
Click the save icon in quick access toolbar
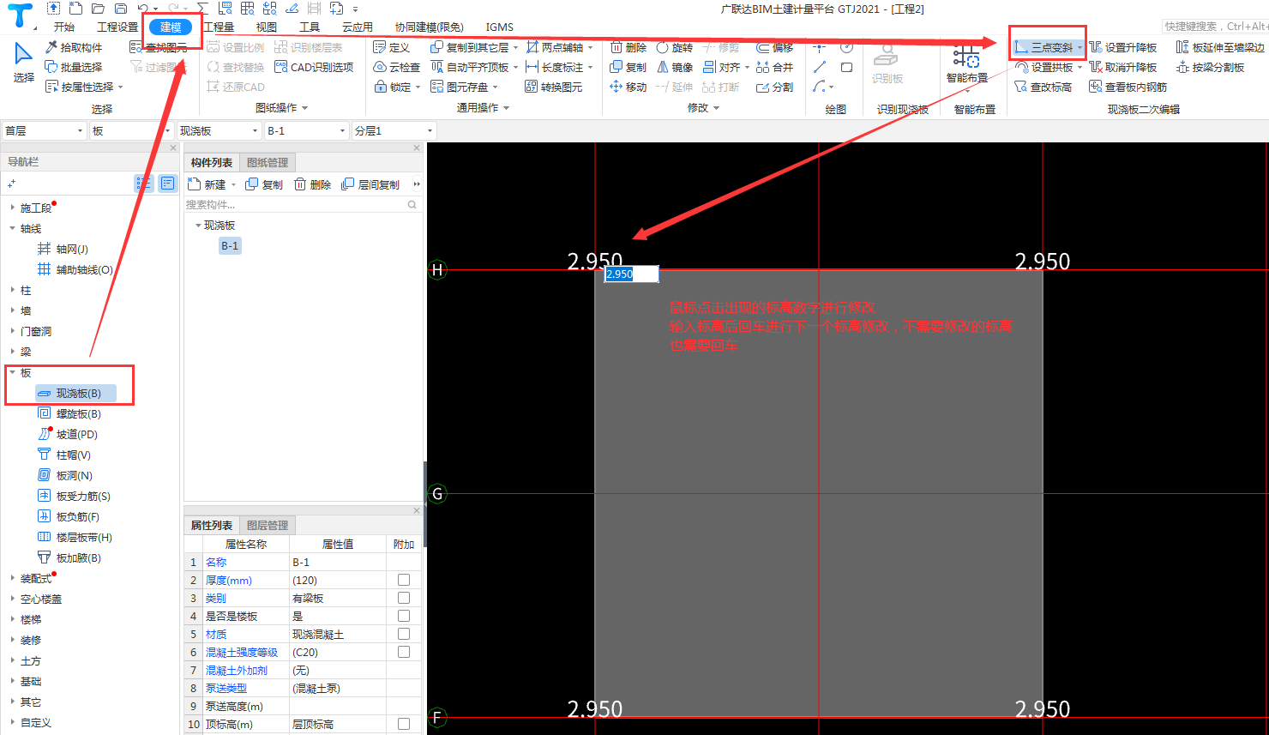[x=120, y=9]
